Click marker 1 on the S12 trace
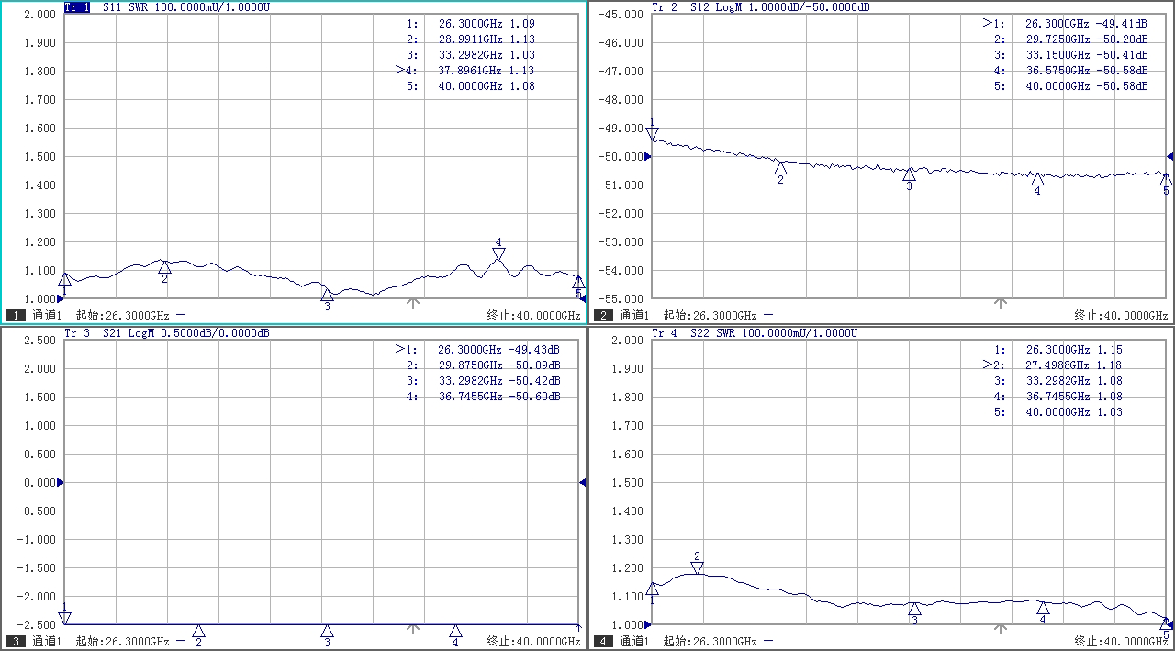Image resolution: width=1175 pixels, height=651 pixels. click(x=653, y=134)
